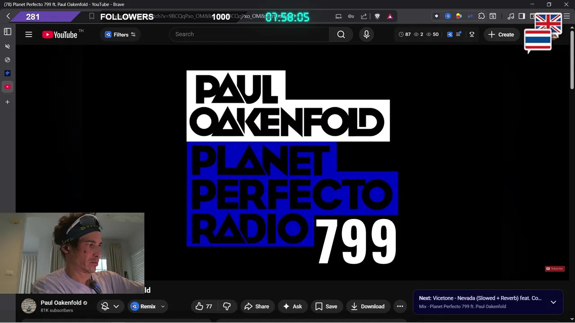Open the password key icon in the address bar

click(x=351, y=16)
